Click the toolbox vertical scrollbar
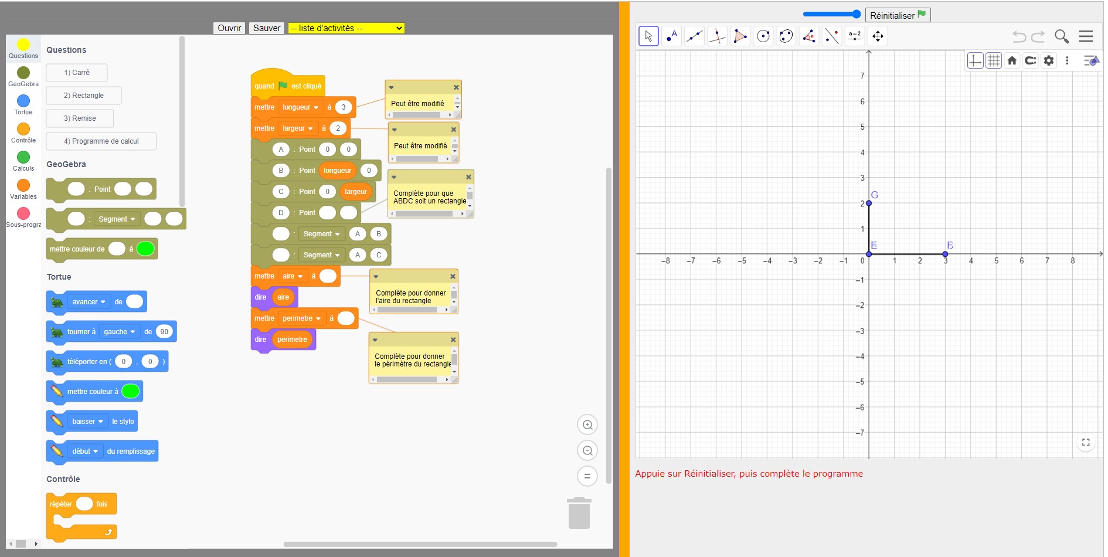 (x=182, y=121)
